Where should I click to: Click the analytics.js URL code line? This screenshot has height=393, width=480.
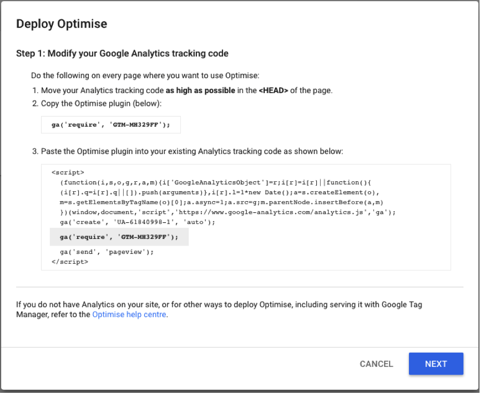(228, 212)
